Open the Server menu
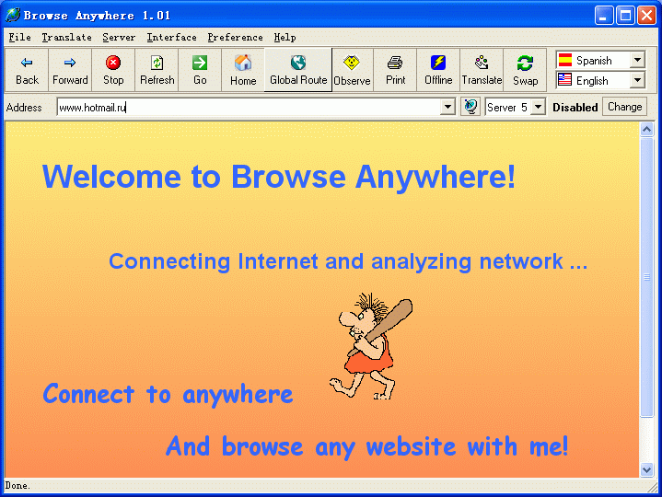This screenshot has width=662, height=497. 119,37
